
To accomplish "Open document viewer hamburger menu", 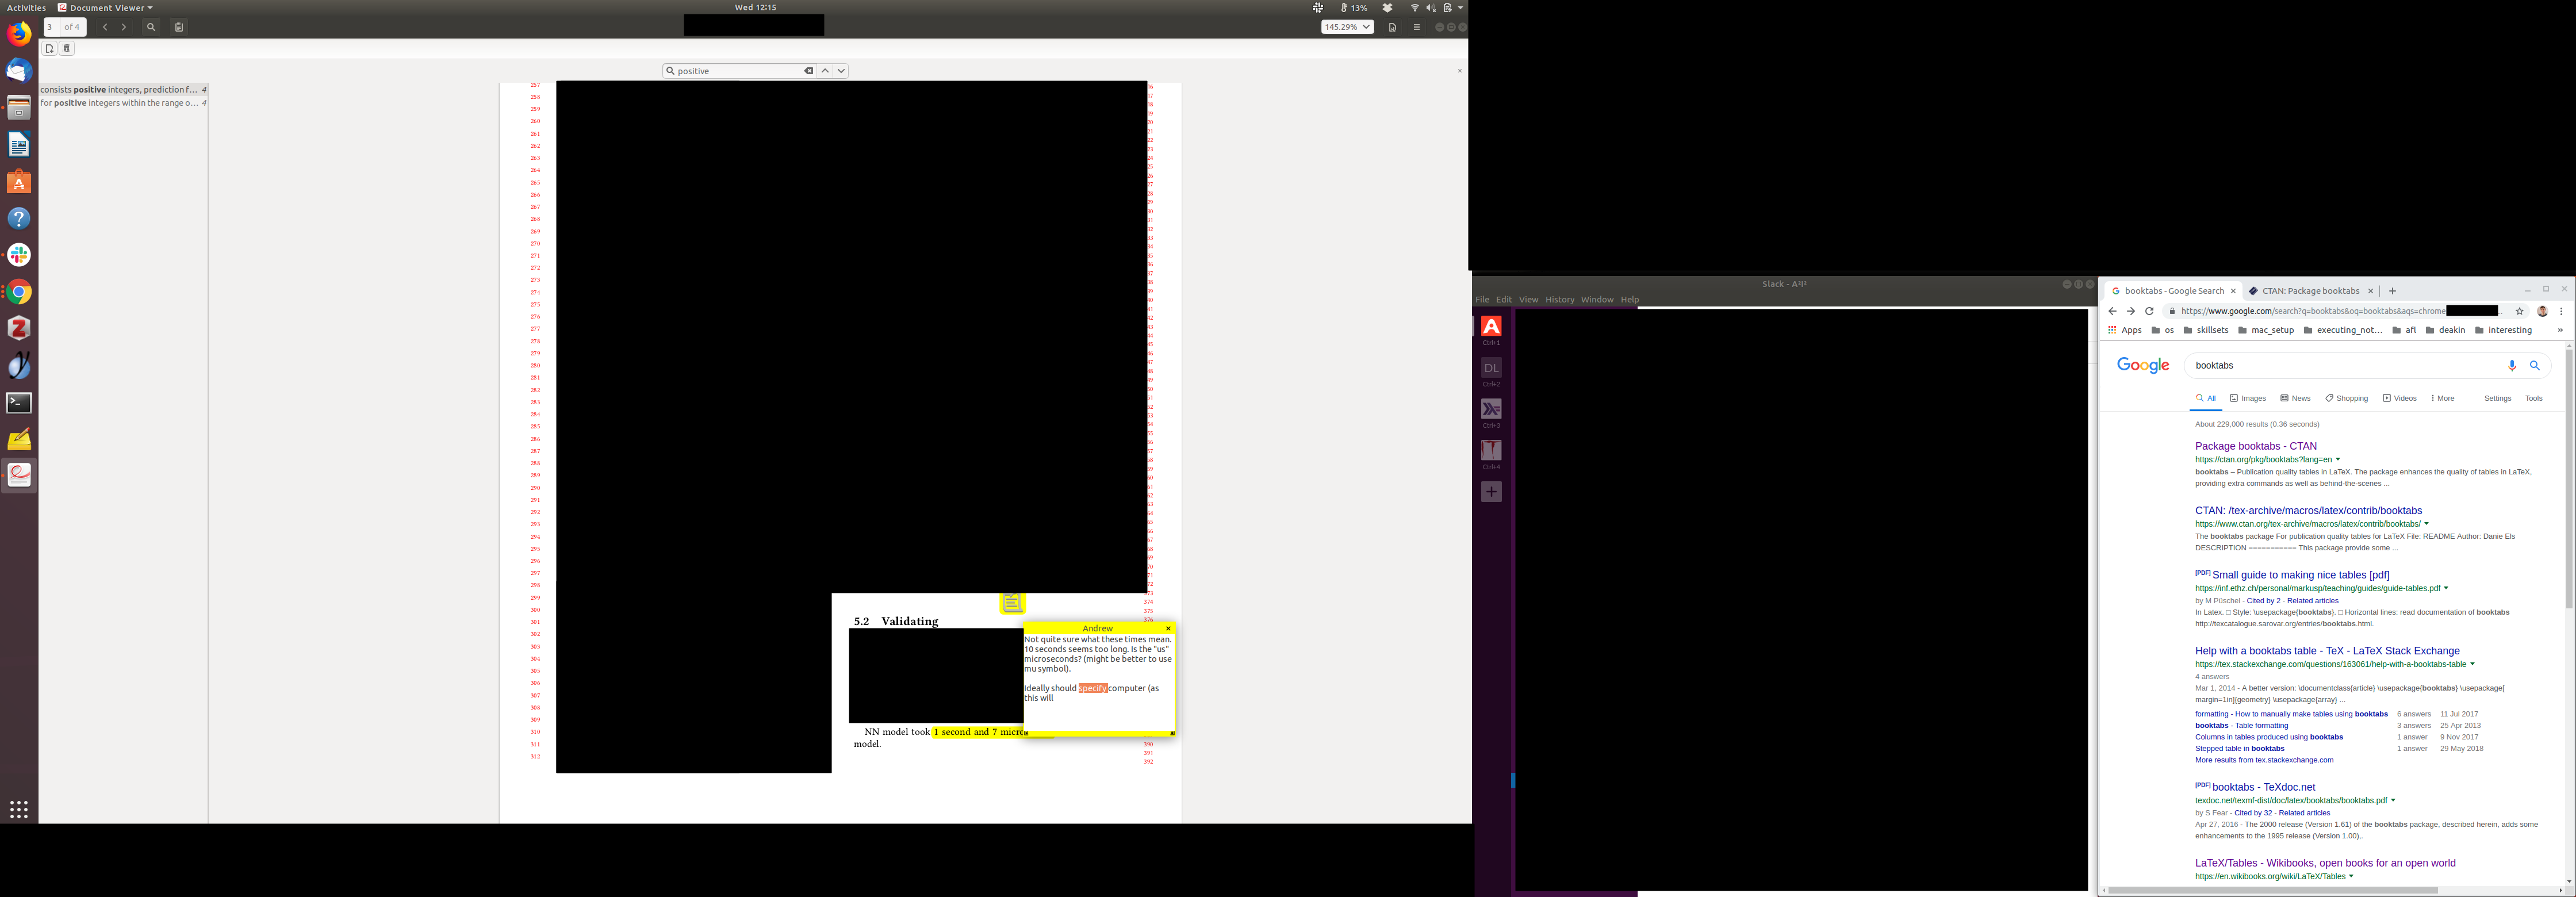I will click(x=1416, y=27).
